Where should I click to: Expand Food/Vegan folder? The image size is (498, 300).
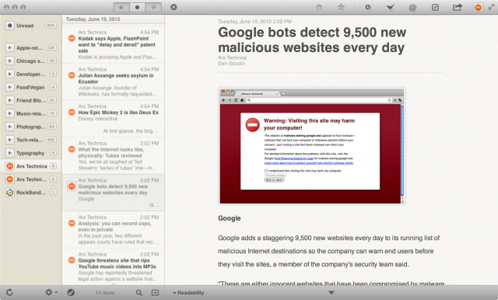pyautogui.click(x=10, y=87)
